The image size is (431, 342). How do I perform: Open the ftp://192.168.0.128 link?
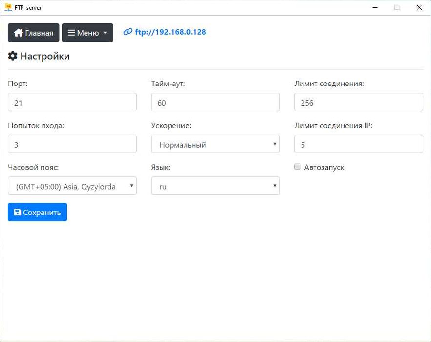(x=170, y=32)
